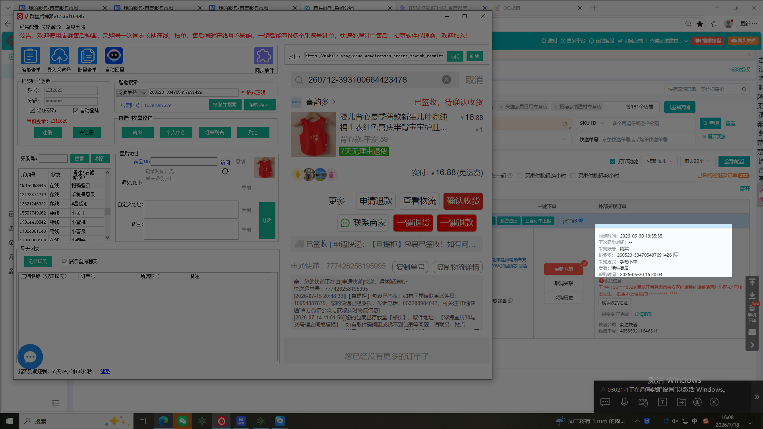Click the microphone in the remote-session bar
This screenshot has height=429, width=763.
click(624, 402)
